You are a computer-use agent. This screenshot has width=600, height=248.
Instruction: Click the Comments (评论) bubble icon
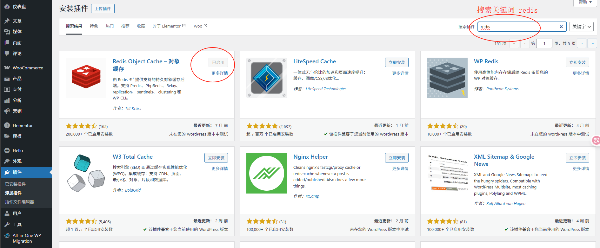7,54
